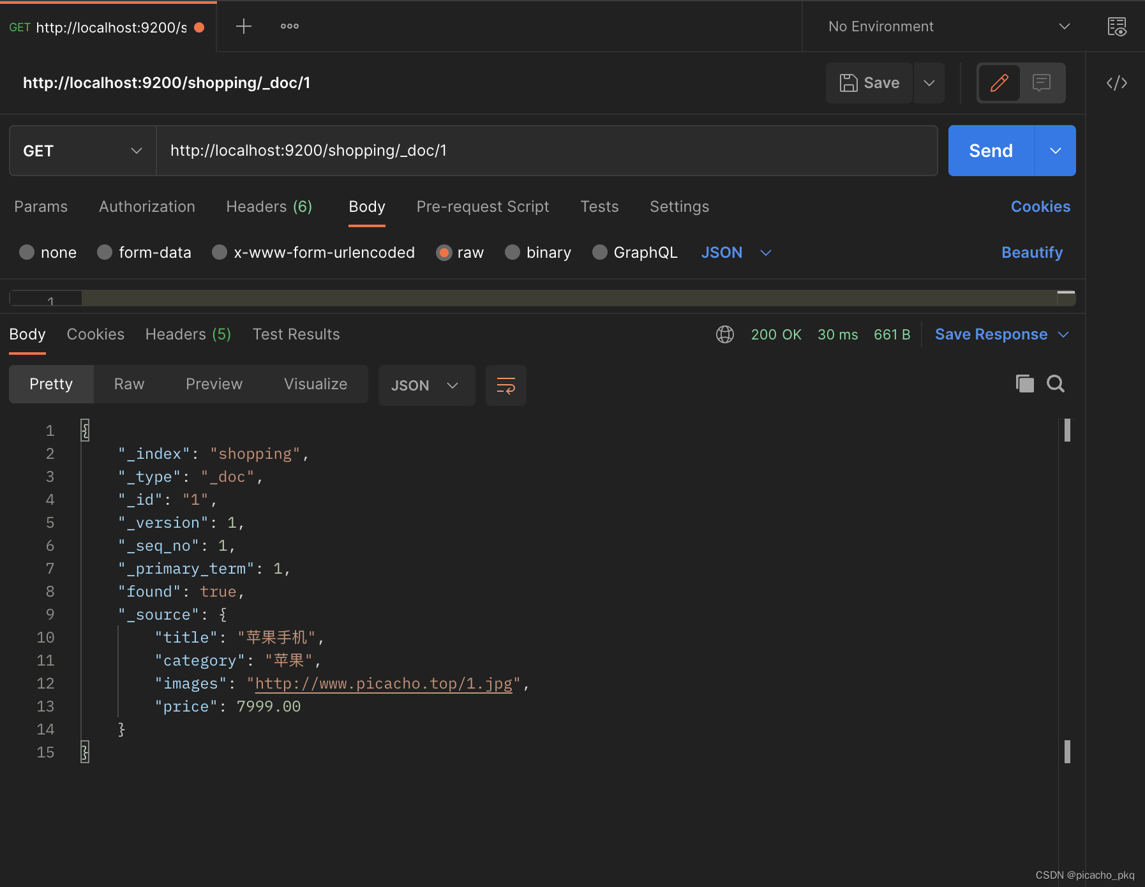The height and width of the screenshot is (887, 1145).
Task: Open the comments icon next to pencil
Action: pyautogui.click(x=1042, y=83)
